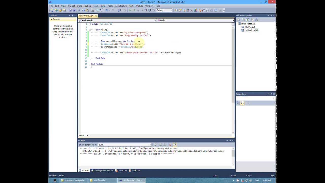The height and width of the screenshot is (183, 325).
Task: Click View Code icon in Solution Explorer
Action: pyautogui.click(x=253, y=20)
